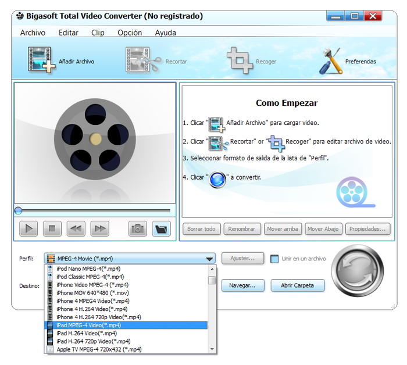Click the Renombrar button
This screenshot has width=407, height=365.
point(242,229)
